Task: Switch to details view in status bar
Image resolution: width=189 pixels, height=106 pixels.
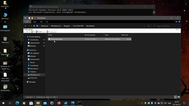Action: coord(175,97)
